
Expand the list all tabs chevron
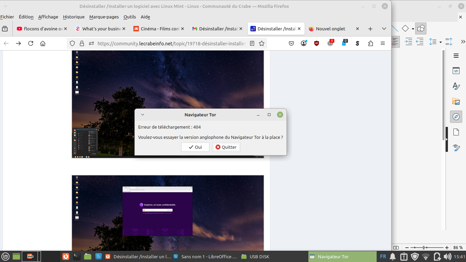click(384, 29)
